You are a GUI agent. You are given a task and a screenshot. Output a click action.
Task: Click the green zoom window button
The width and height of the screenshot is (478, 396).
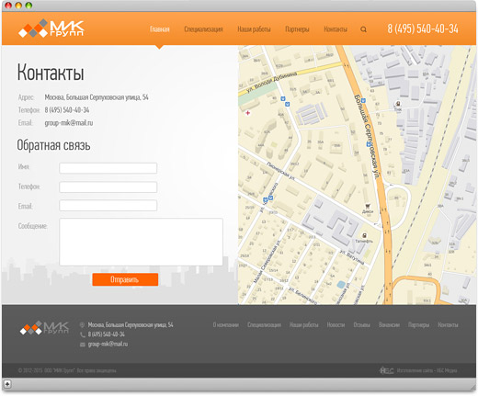point(28,6)
